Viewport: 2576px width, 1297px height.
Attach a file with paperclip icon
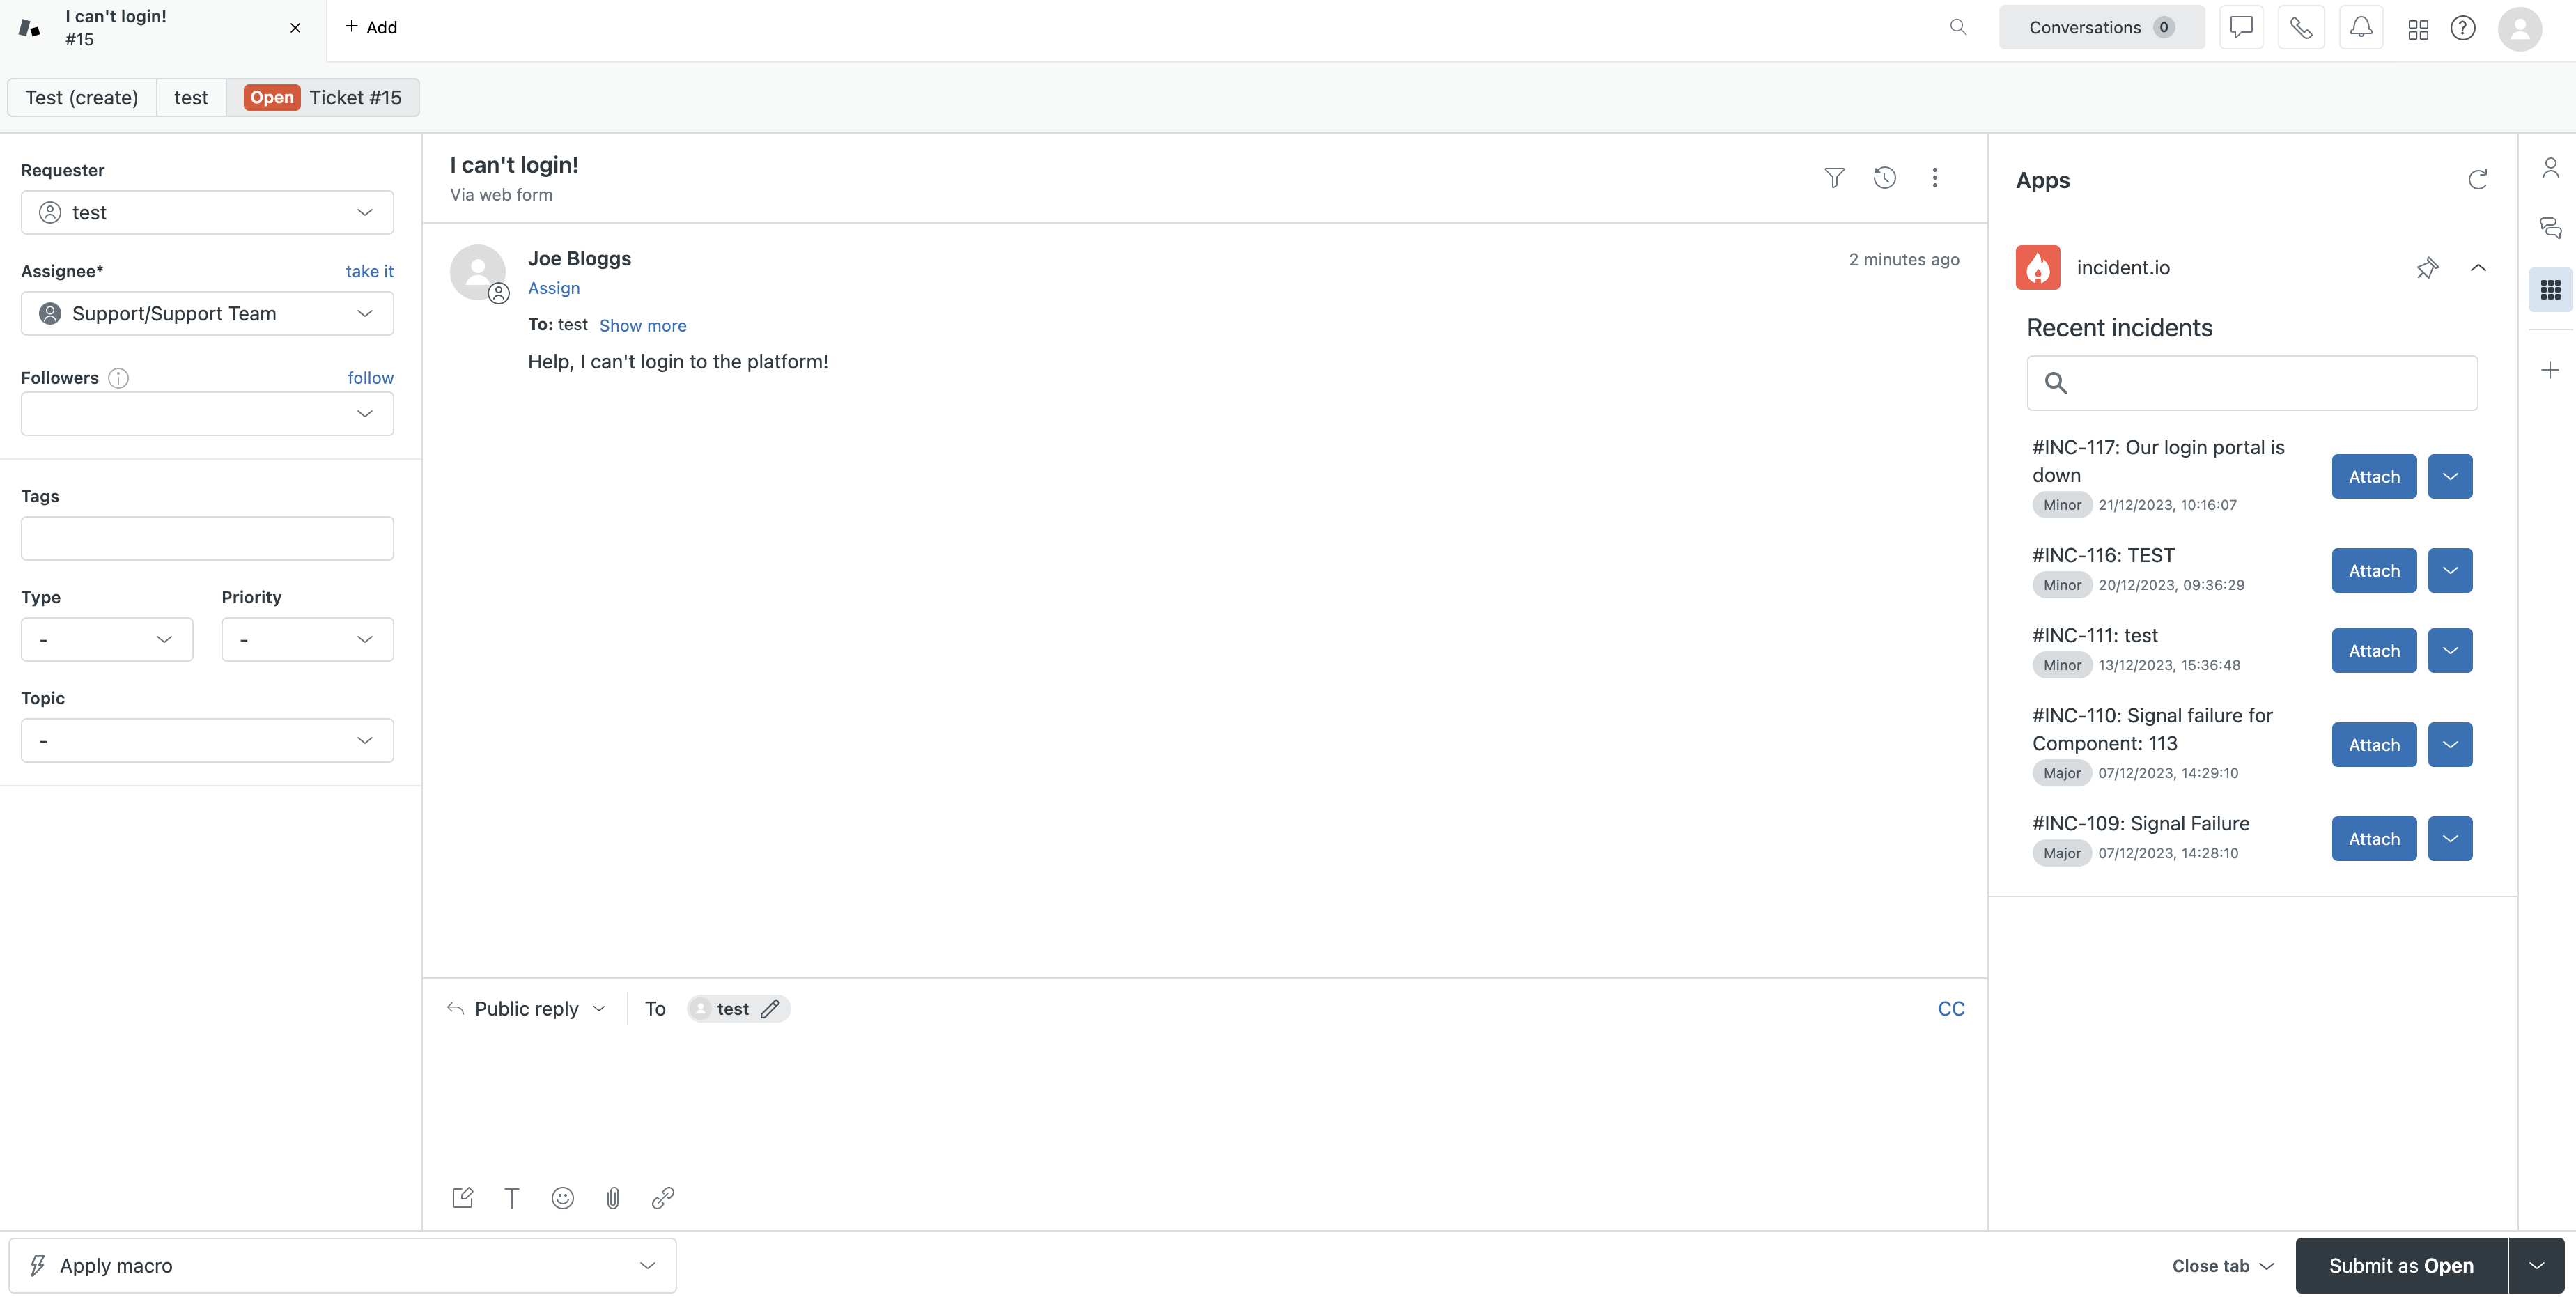(613, 1197)
